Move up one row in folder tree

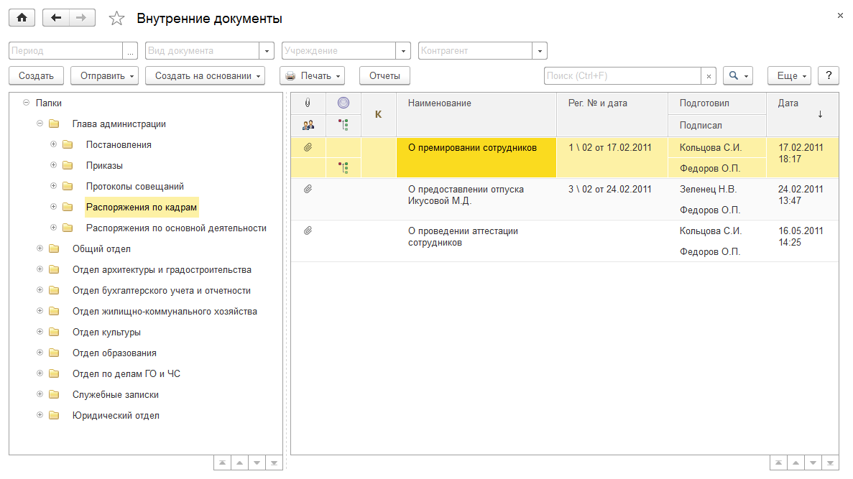coord(239,462)
